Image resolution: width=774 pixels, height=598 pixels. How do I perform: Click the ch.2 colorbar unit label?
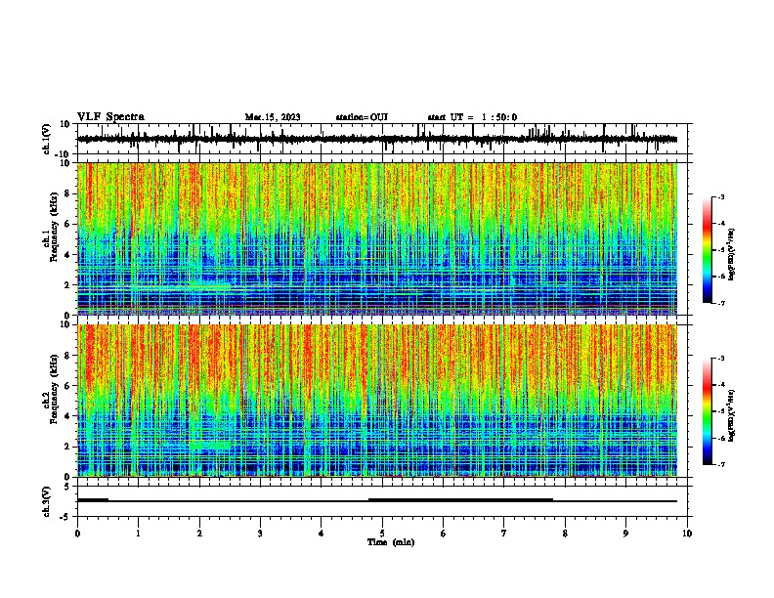tap(732, 415)
